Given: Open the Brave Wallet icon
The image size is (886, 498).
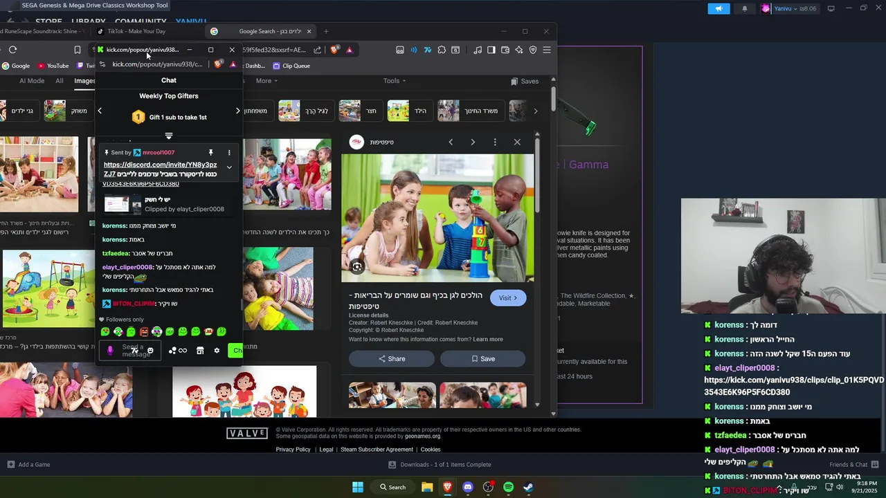Looking at the screenshot, I should click(x=505, y=50).
